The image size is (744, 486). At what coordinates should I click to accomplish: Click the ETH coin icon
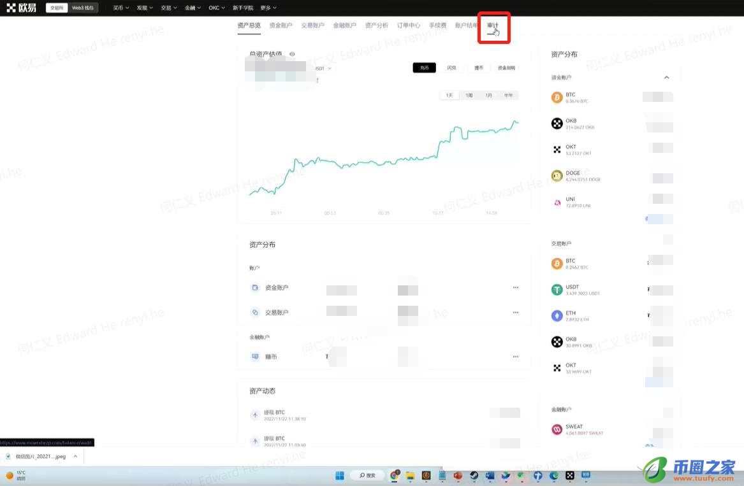[557, 316]
